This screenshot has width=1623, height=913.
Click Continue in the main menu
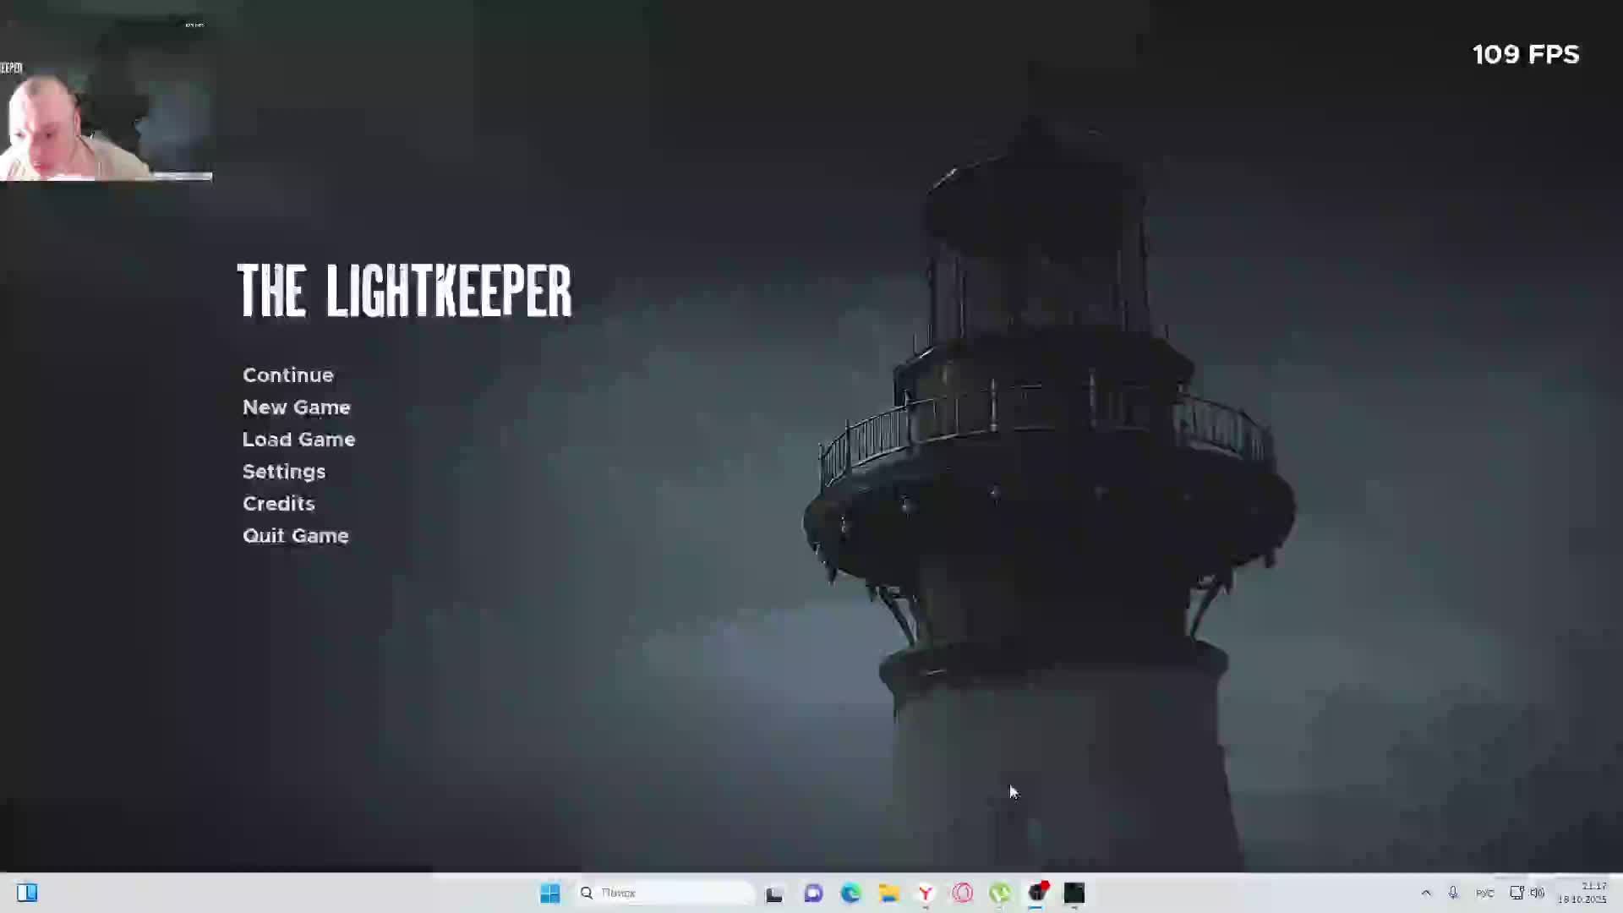287,375
